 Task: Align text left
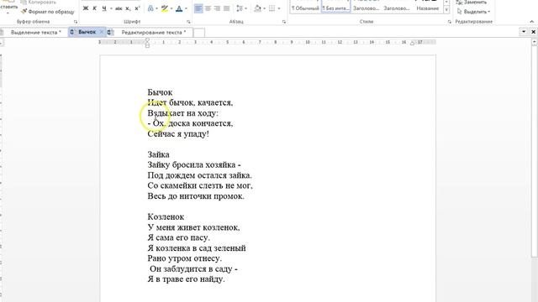click(x=198, y=8)
